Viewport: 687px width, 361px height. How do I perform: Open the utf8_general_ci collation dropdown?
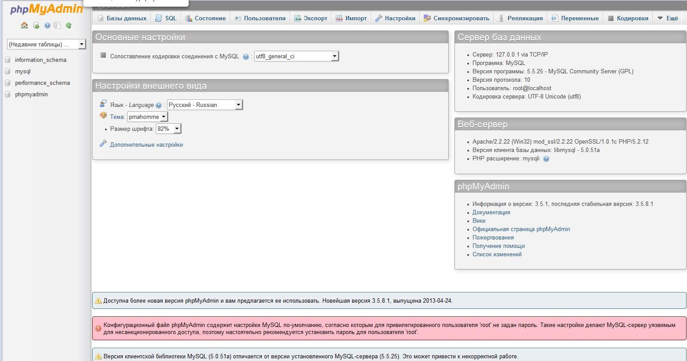pos(296,56)
